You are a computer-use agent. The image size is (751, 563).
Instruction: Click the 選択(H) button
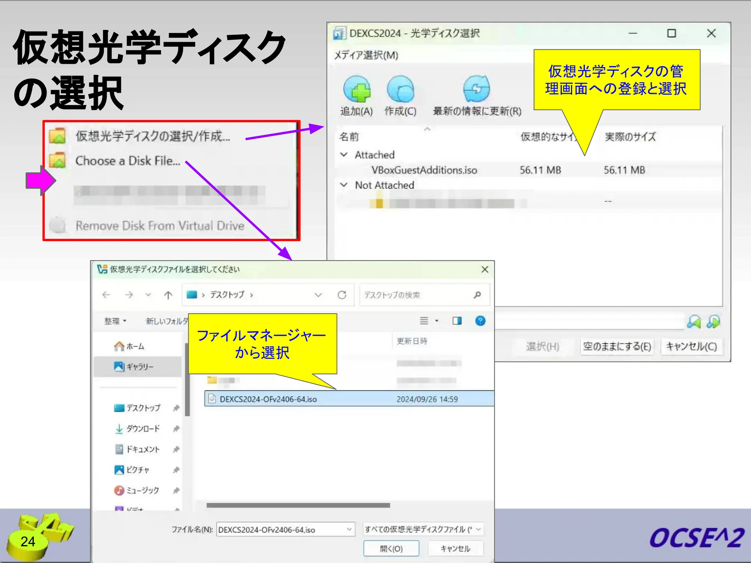point(542,346)
